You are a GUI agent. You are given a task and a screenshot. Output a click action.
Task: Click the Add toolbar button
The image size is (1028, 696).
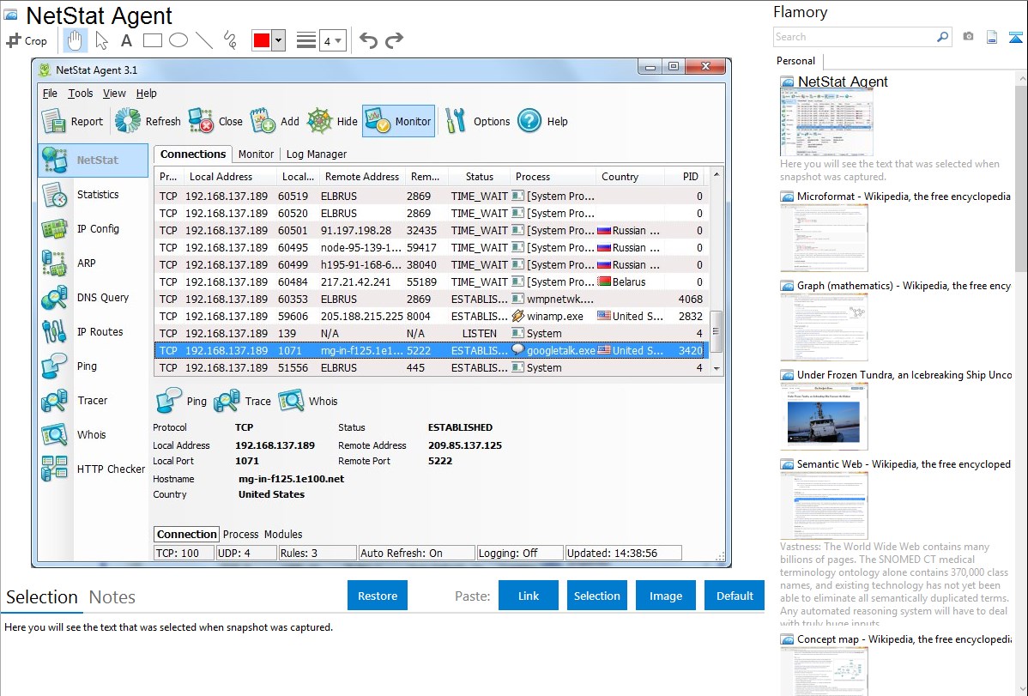tap(274, 121)
